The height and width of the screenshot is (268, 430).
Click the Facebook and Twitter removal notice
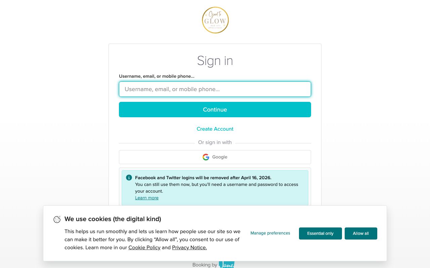[203, 178]
